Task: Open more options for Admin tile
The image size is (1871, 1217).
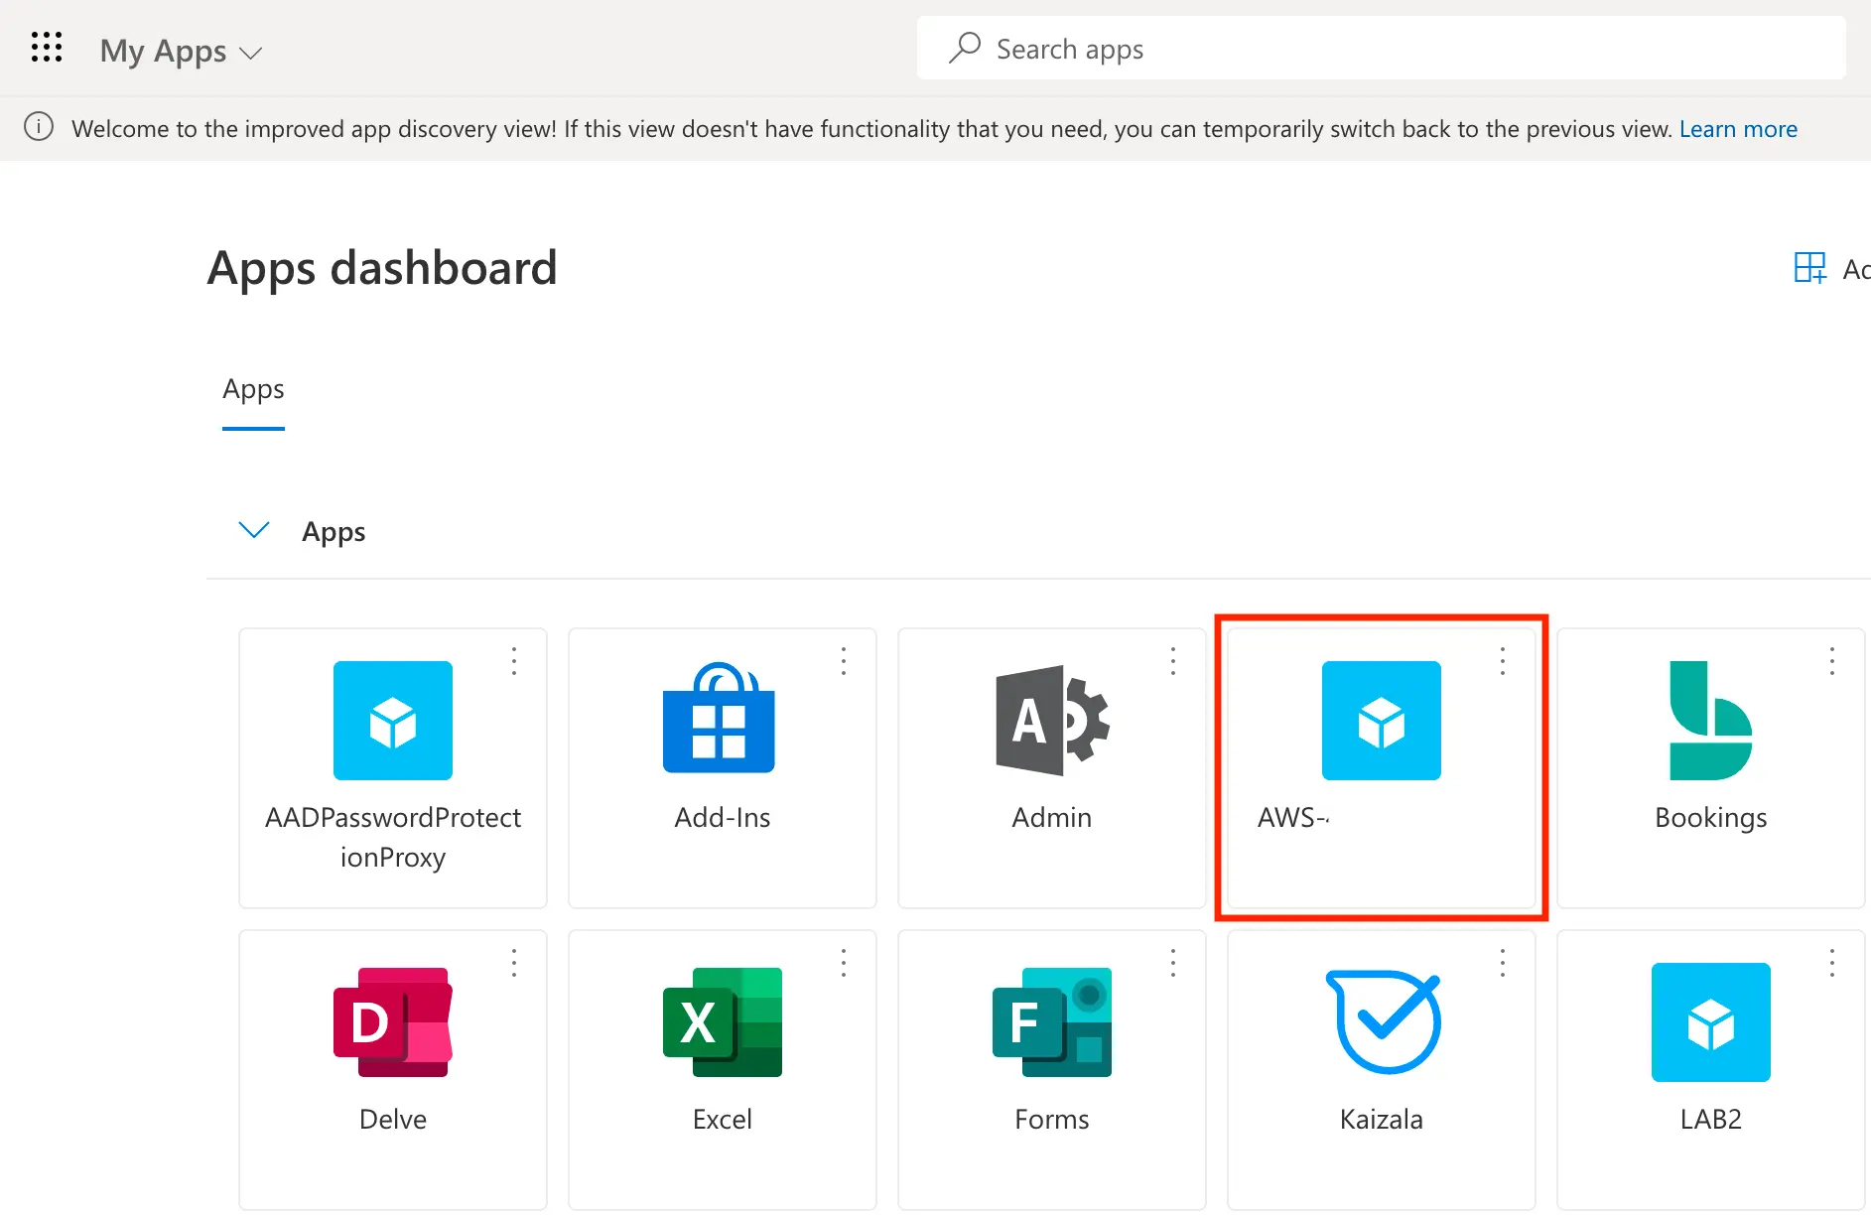Action: [1173, 661]
